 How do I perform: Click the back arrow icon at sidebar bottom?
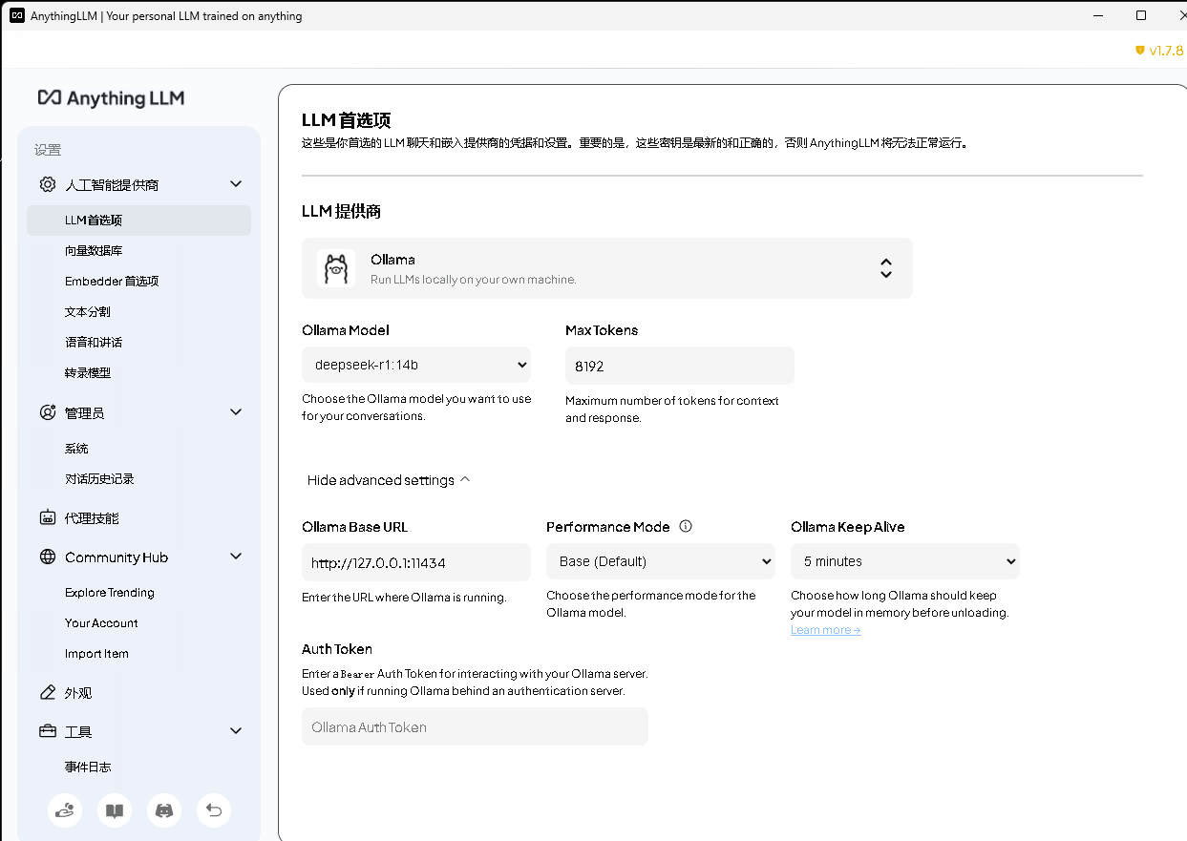click(x=214, y=810)
